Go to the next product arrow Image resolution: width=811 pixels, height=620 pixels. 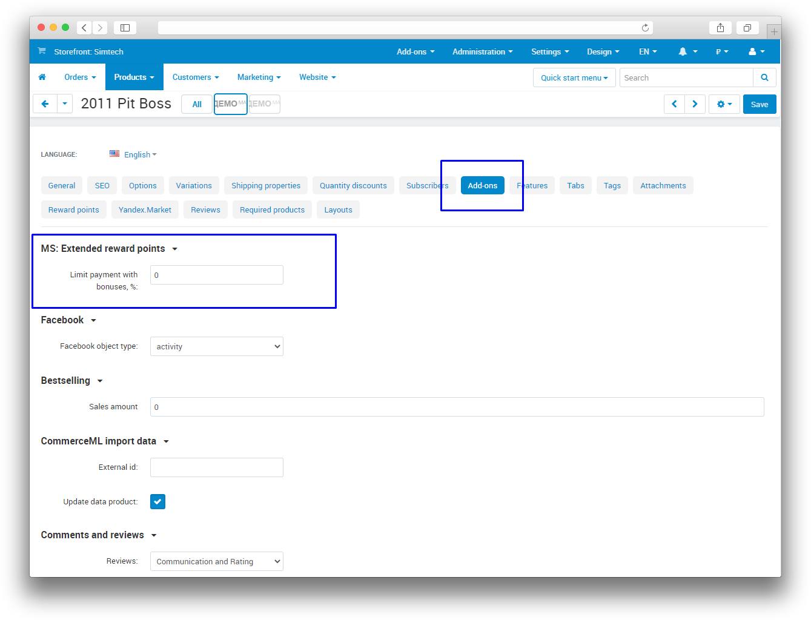pos(695,104)
